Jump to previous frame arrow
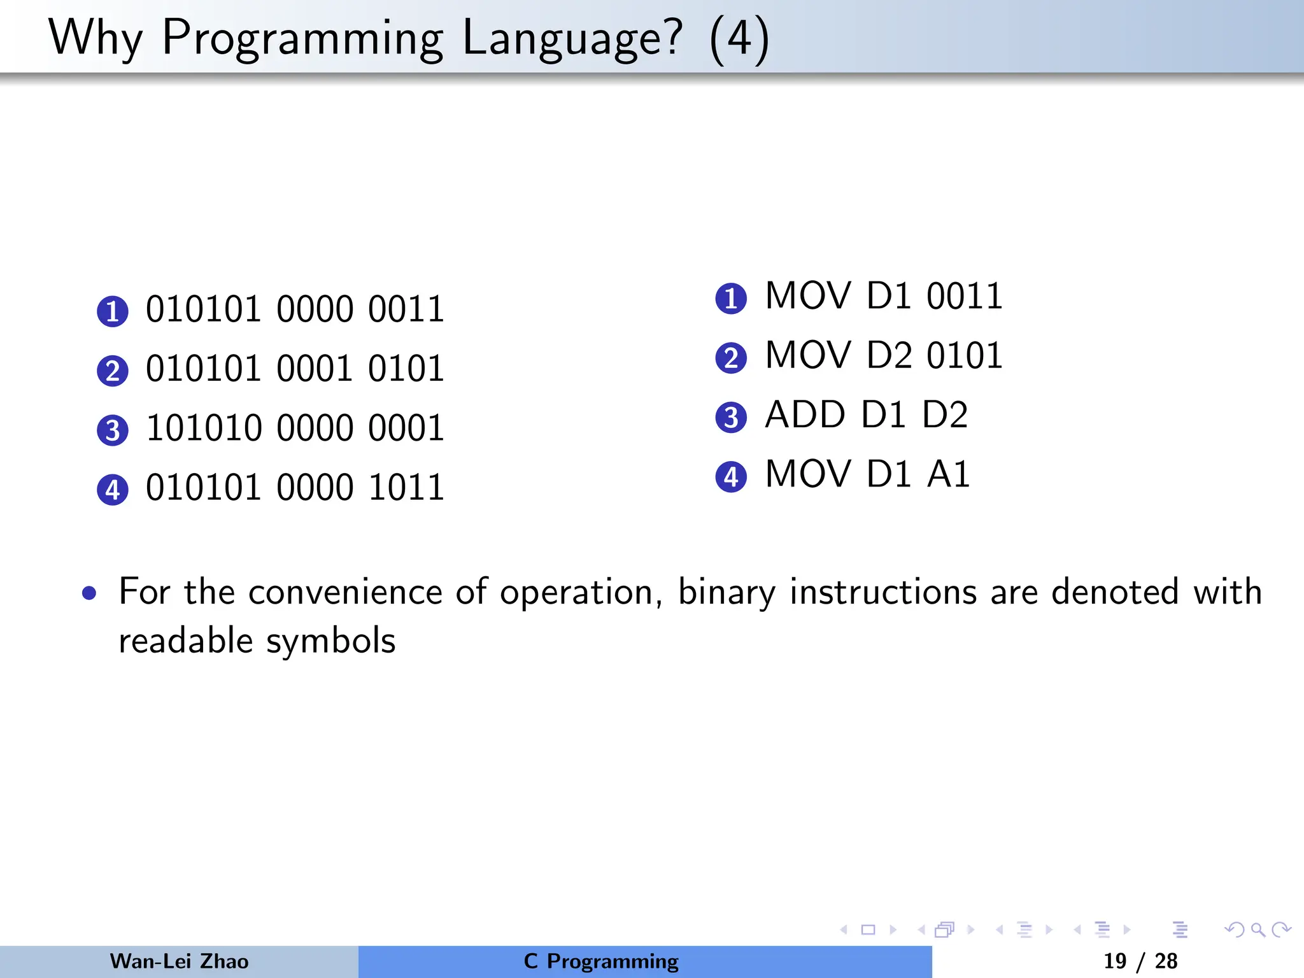Screen dimensions: 1304x978 (921, 930)
